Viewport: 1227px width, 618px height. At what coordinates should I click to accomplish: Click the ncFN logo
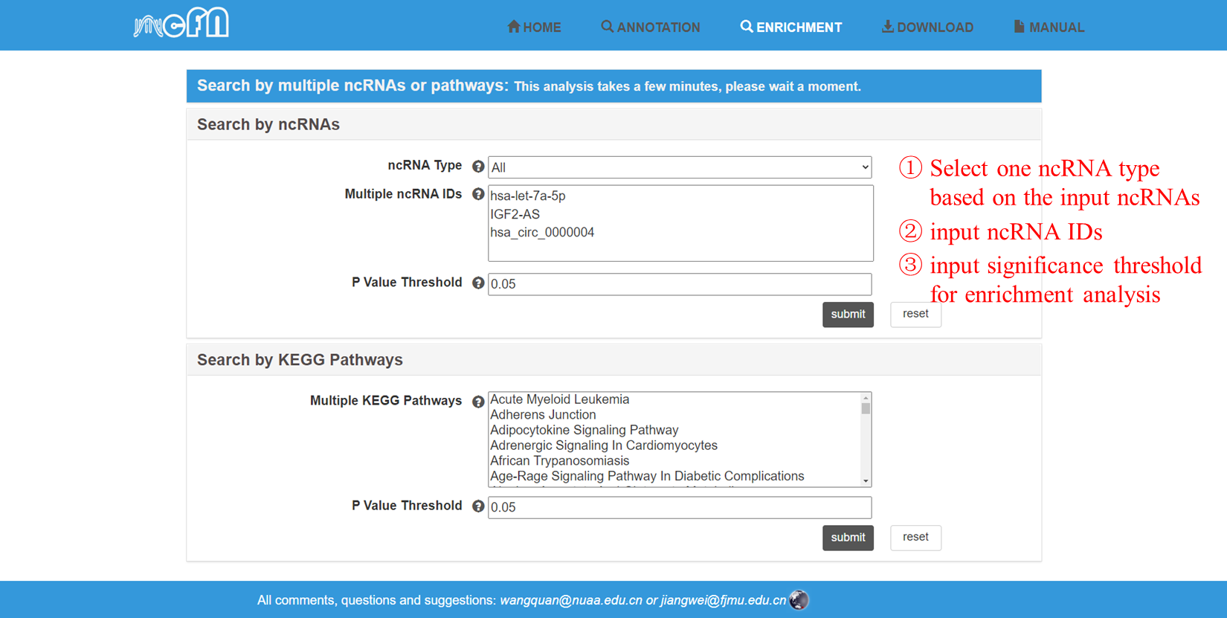181,24
